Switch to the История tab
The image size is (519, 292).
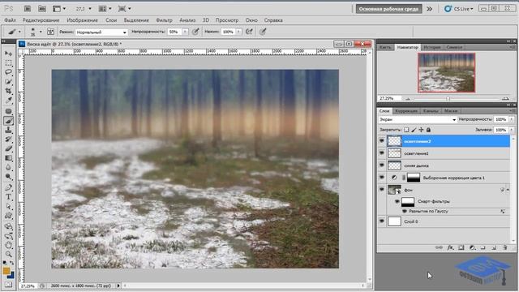432,47
